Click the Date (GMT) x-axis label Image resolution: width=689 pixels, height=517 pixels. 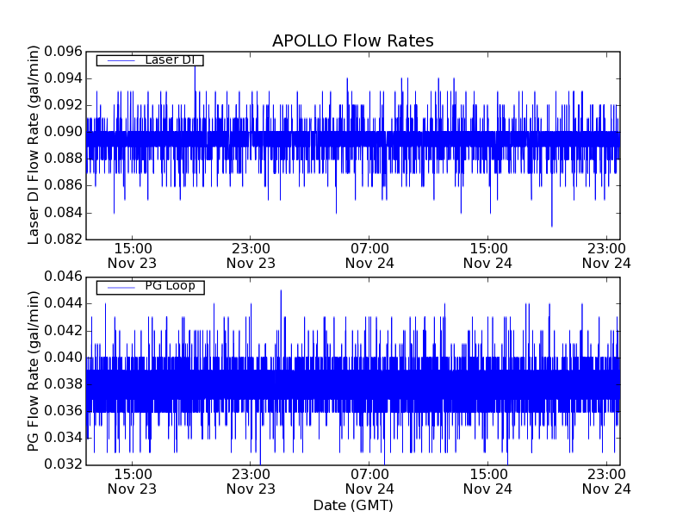pos(352,506)
